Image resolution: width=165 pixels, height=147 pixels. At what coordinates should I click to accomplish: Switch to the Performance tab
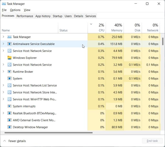25,16
